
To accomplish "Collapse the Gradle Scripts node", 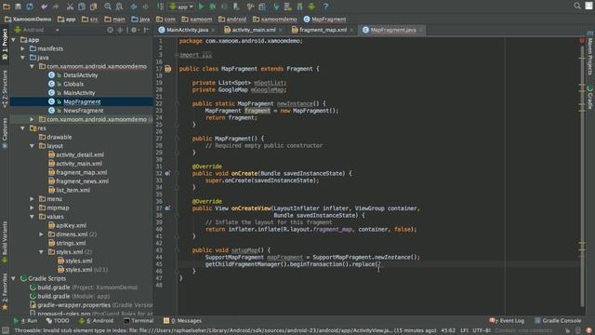I will tap(14, 278).
